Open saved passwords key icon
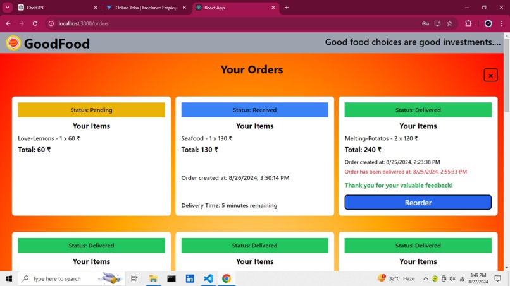The height and width of the screenshot is (286, 510). click(425, 23)
